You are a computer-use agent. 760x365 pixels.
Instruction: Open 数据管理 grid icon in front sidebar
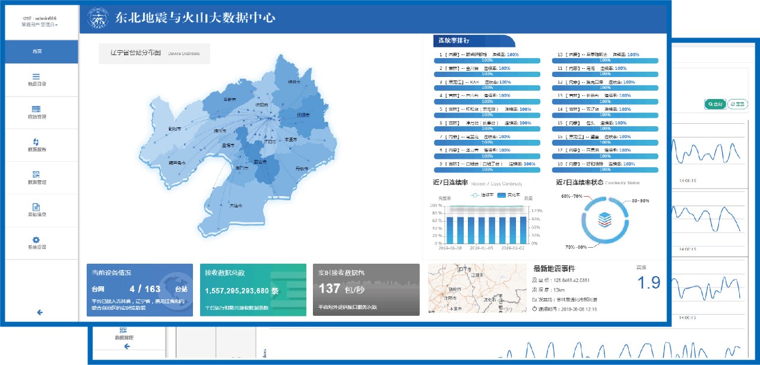click(x=36, y=174)
